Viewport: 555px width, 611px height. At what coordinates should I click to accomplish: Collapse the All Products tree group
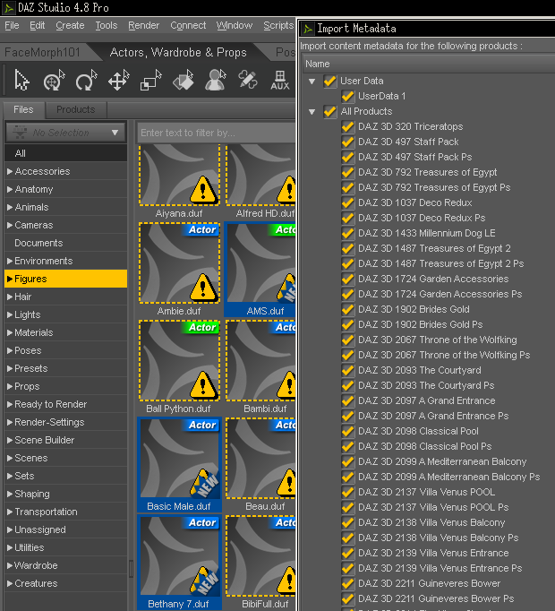312,112
